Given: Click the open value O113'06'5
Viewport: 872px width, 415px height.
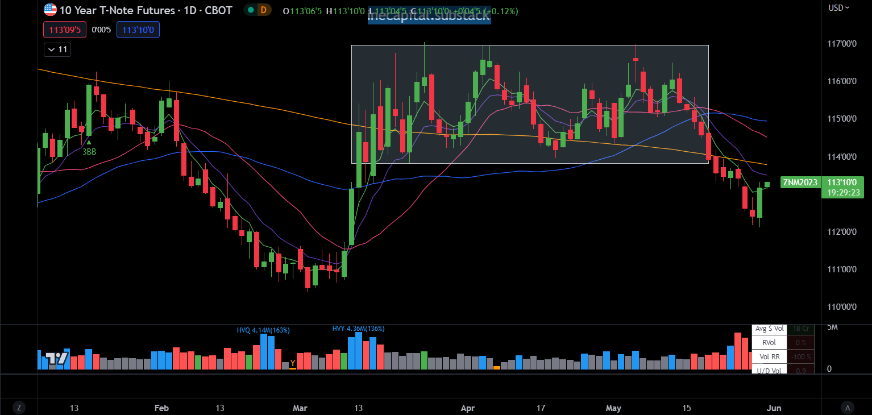Looking at the screenshot, I should pyautogui.click(x=303, y=11).
